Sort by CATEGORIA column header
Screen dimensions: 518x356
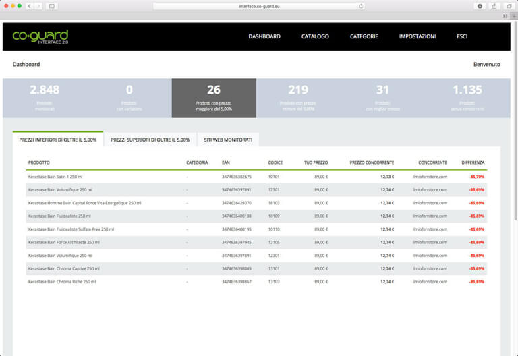click(x=197, y=162)
